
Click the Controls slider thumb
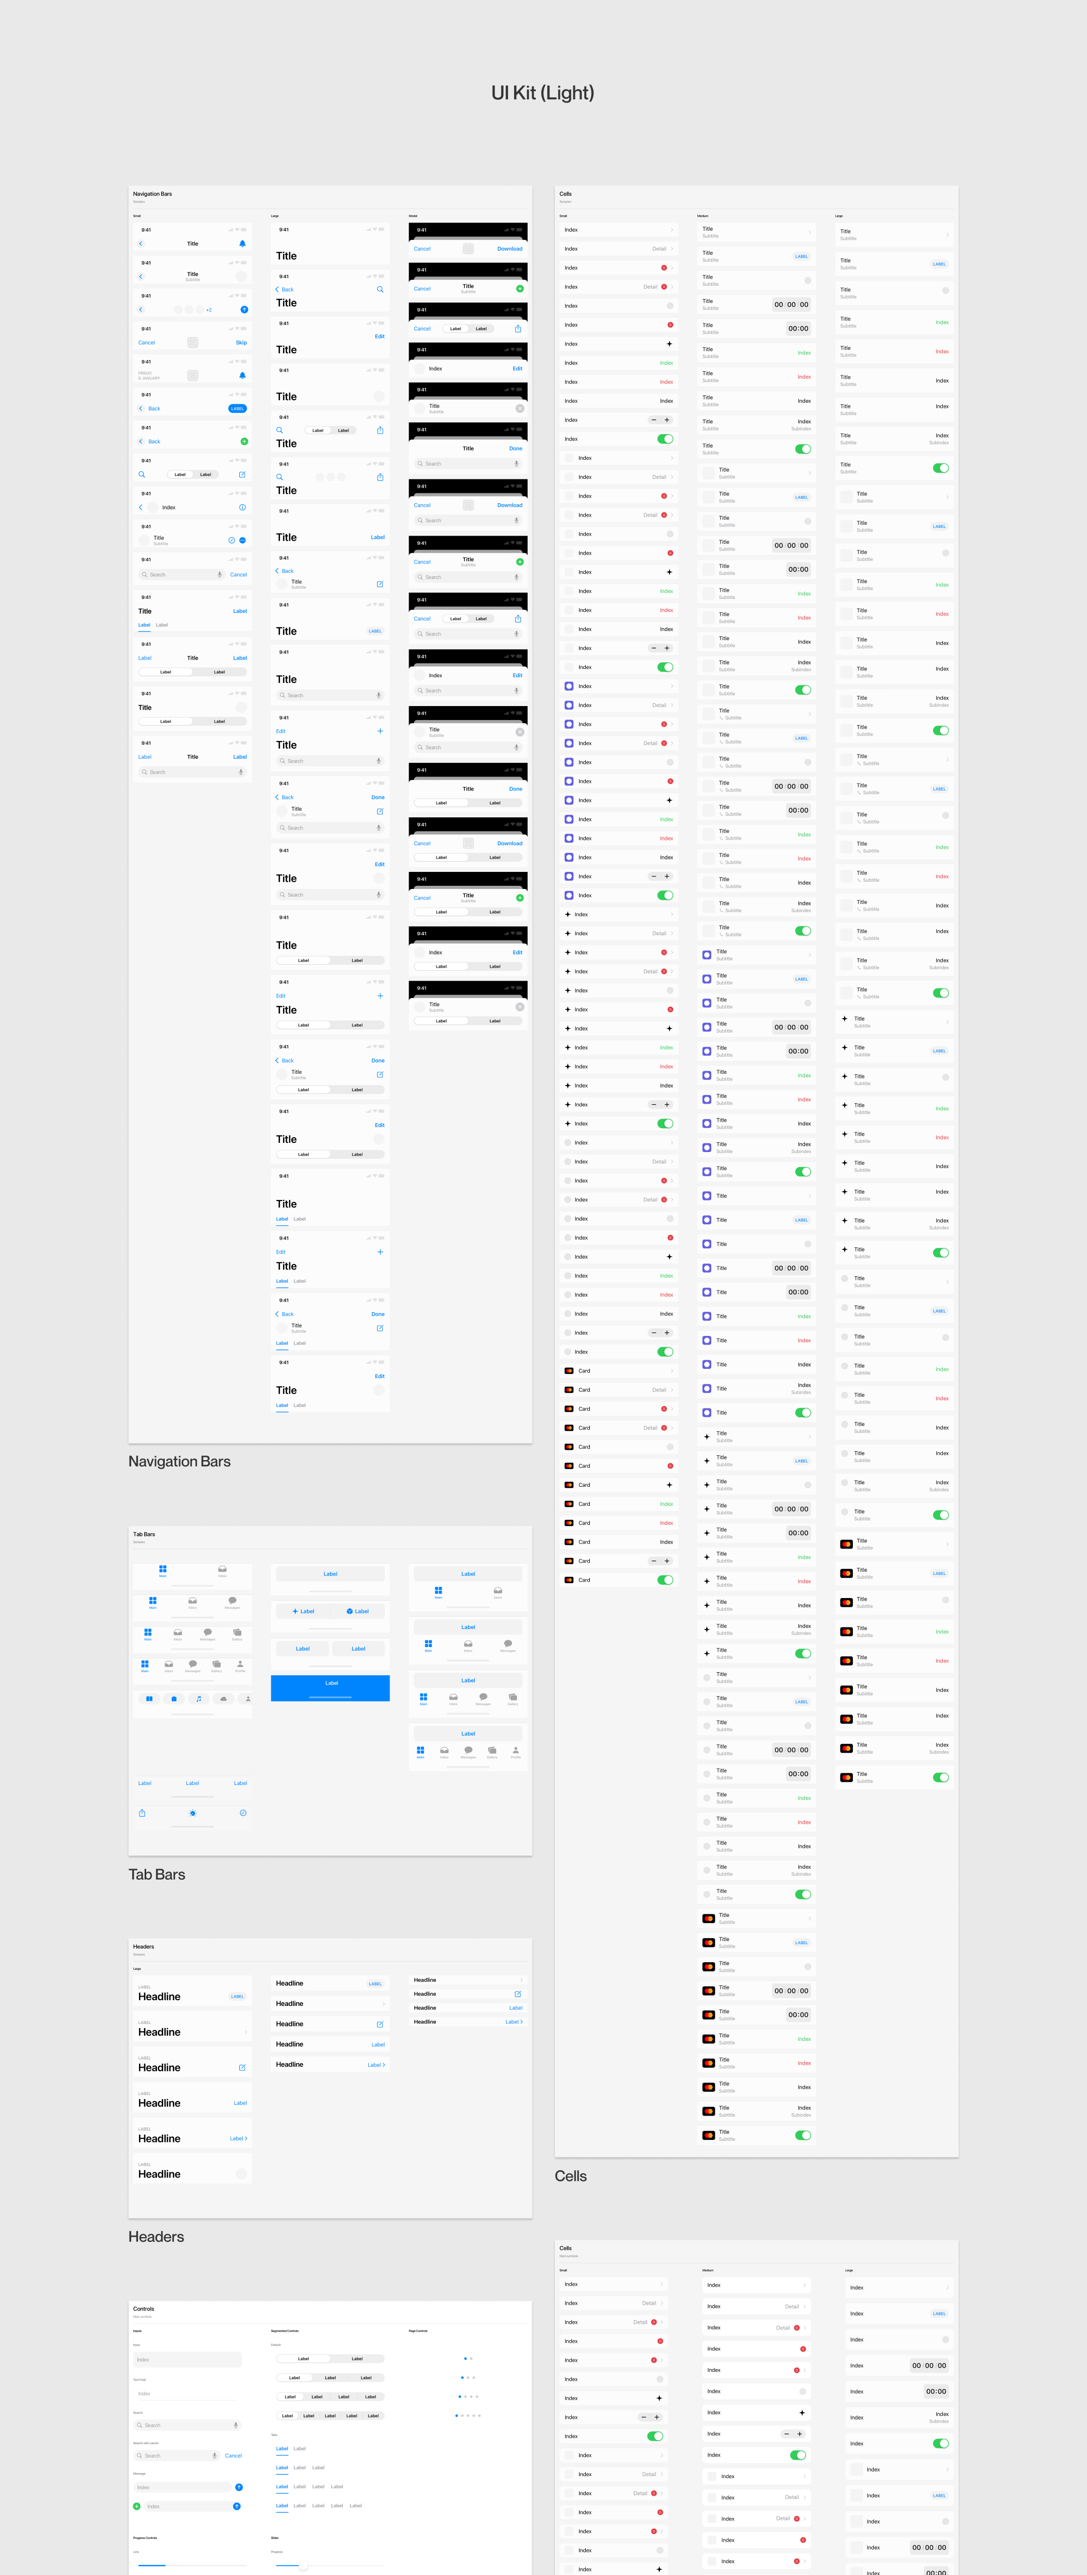pos(303,2567)
